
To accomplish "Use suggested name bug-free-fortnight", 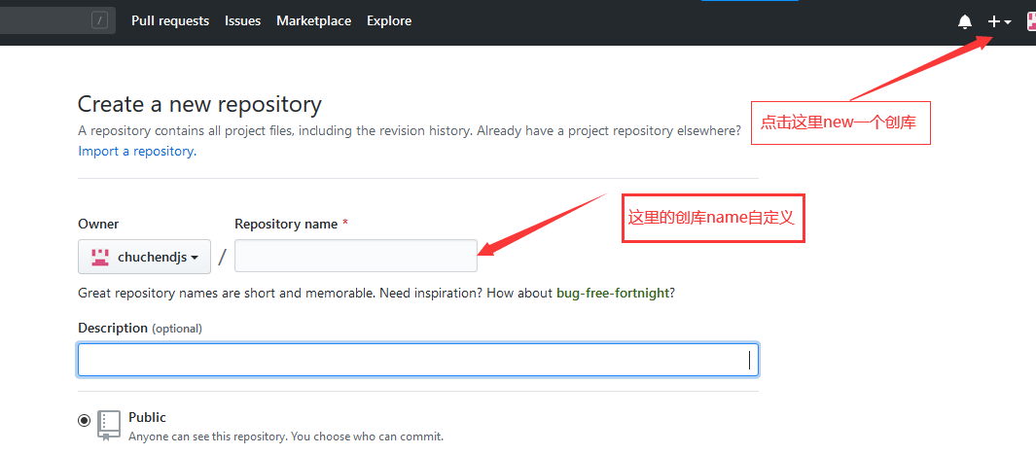I will [x=613, y=293].
